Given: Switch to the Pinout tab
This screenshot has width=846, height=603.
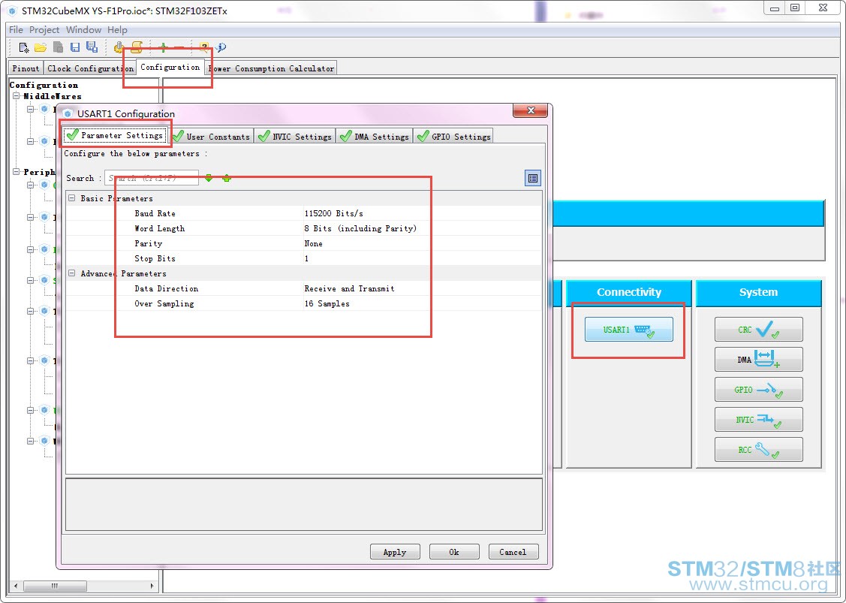Looking at the screenshot, I should [x=26, y=68].
